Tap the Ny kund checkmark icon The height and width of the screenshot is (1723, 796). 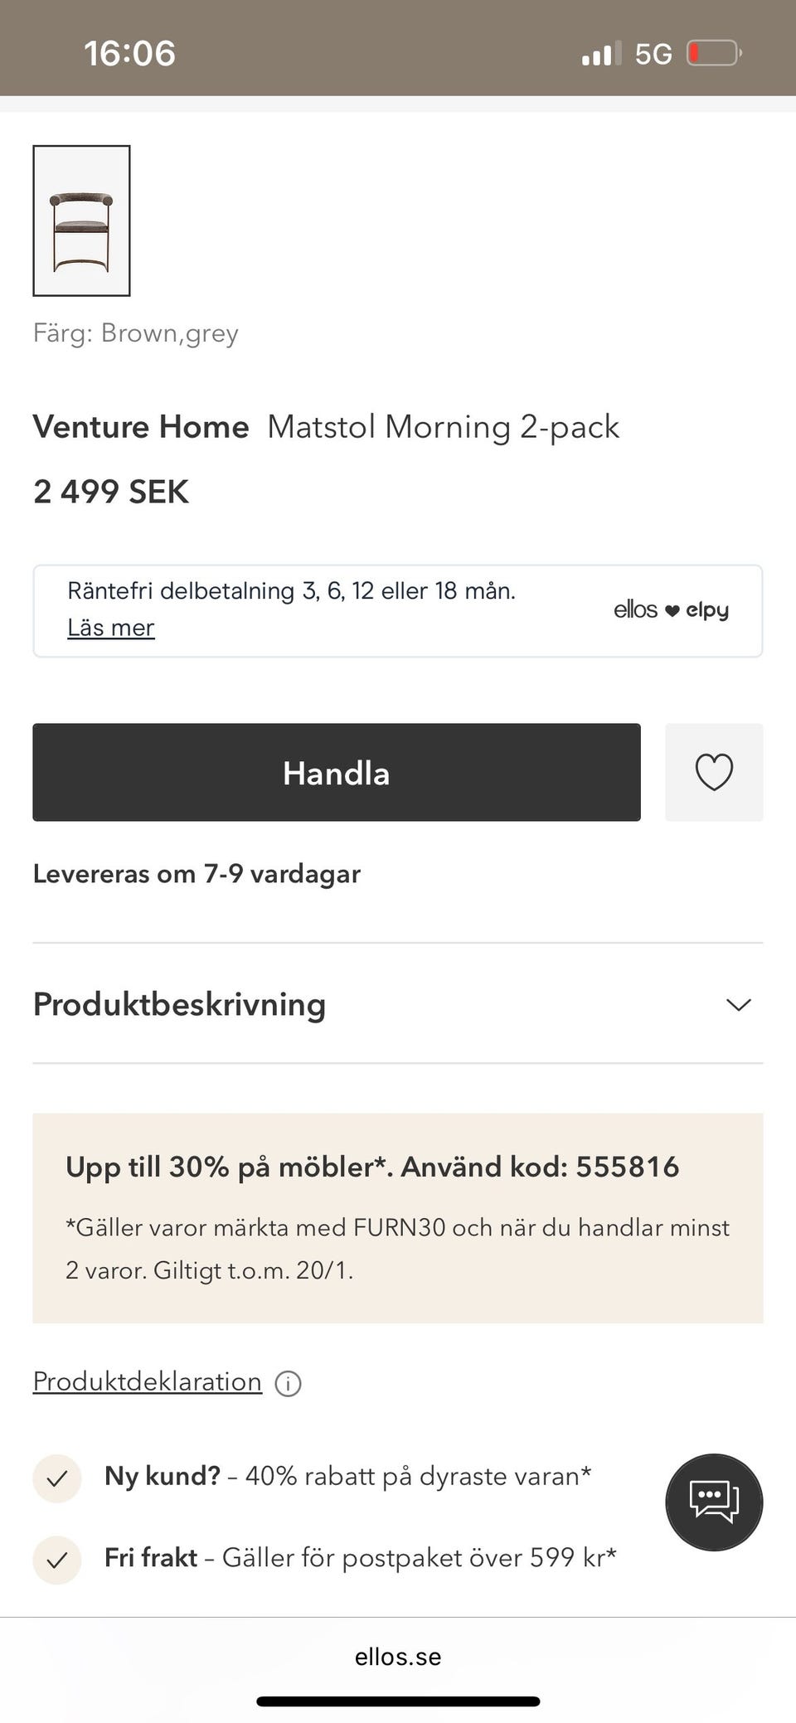click(57, 1478)
